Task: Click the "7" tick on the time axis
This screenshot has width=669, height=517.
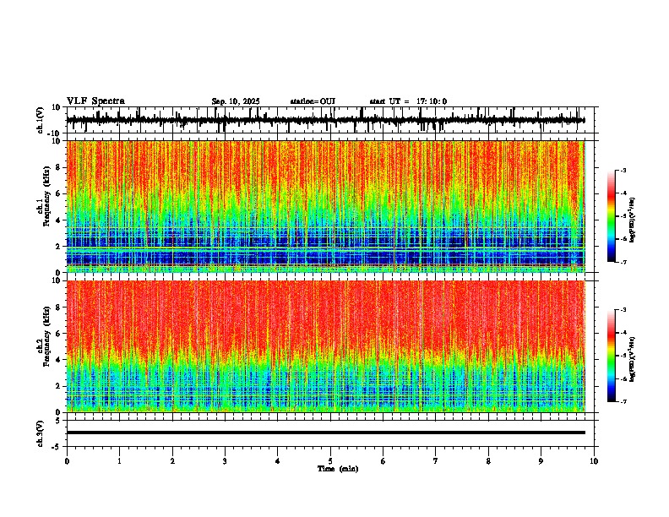Action: 436,461
